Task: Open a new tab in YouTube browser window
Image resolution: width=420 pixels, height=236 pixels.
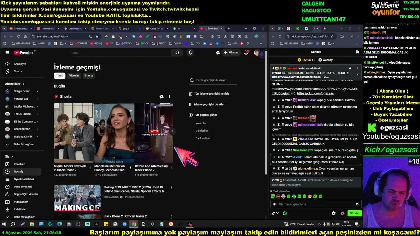Action: tap(229, 29)
